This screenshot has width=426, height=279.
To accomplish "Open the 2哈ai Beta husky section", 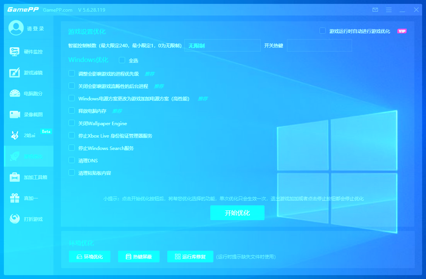I will tap(29, 136).
